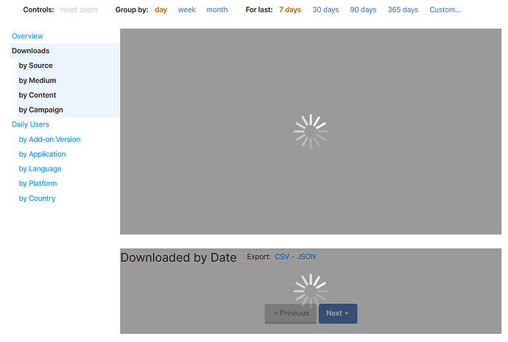Viewport: 508px width, 342px height.
Task: Group statistics by week
Action: (x=186, y=10)
